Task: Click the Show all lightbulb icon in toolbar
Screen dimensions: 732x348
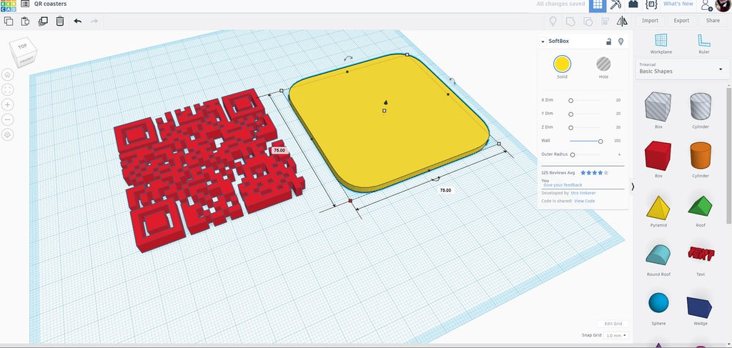Action: tap(553, 21)
